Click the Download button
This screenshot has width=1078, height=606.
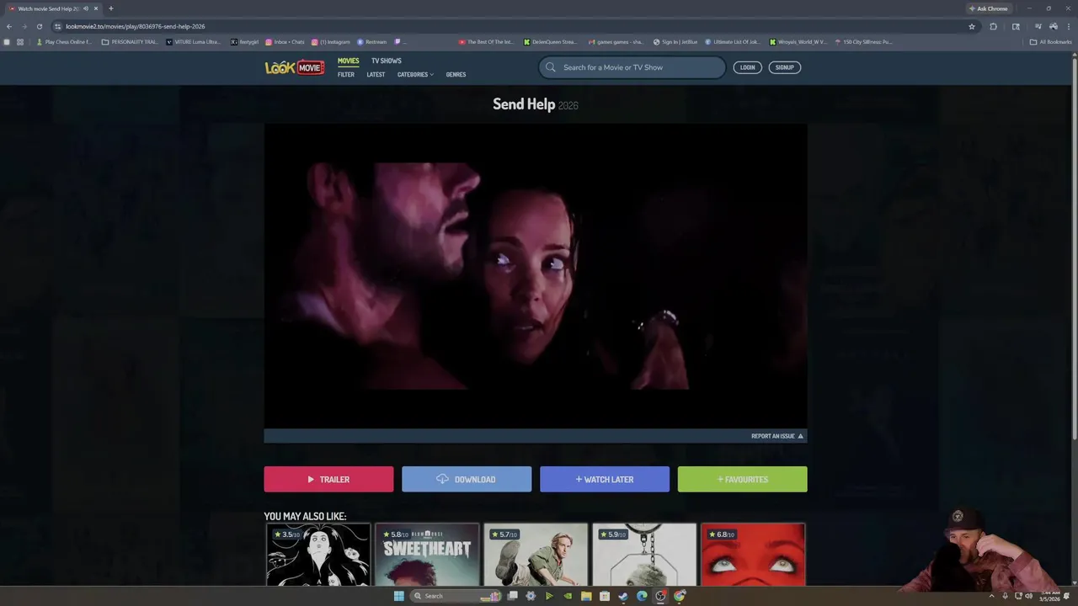click(467, 479)
